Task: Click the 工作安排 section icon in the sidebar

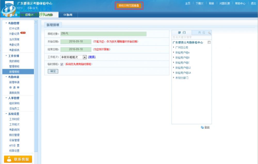Action: [6, 55]
